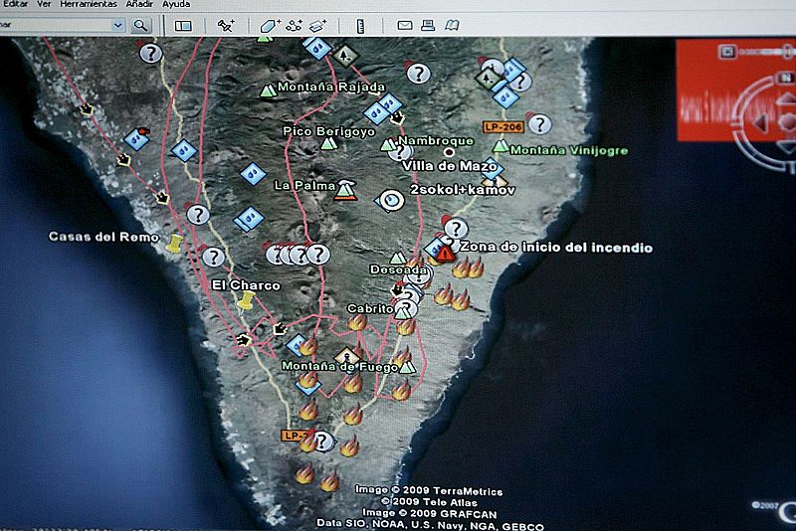This screenshot has height=531, width=796.
Task: Click the LP-206 road label
Action: pos(502,127)
